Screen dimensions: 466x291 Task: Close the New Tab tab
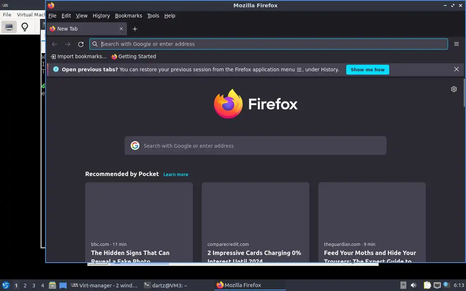(121, 29)
